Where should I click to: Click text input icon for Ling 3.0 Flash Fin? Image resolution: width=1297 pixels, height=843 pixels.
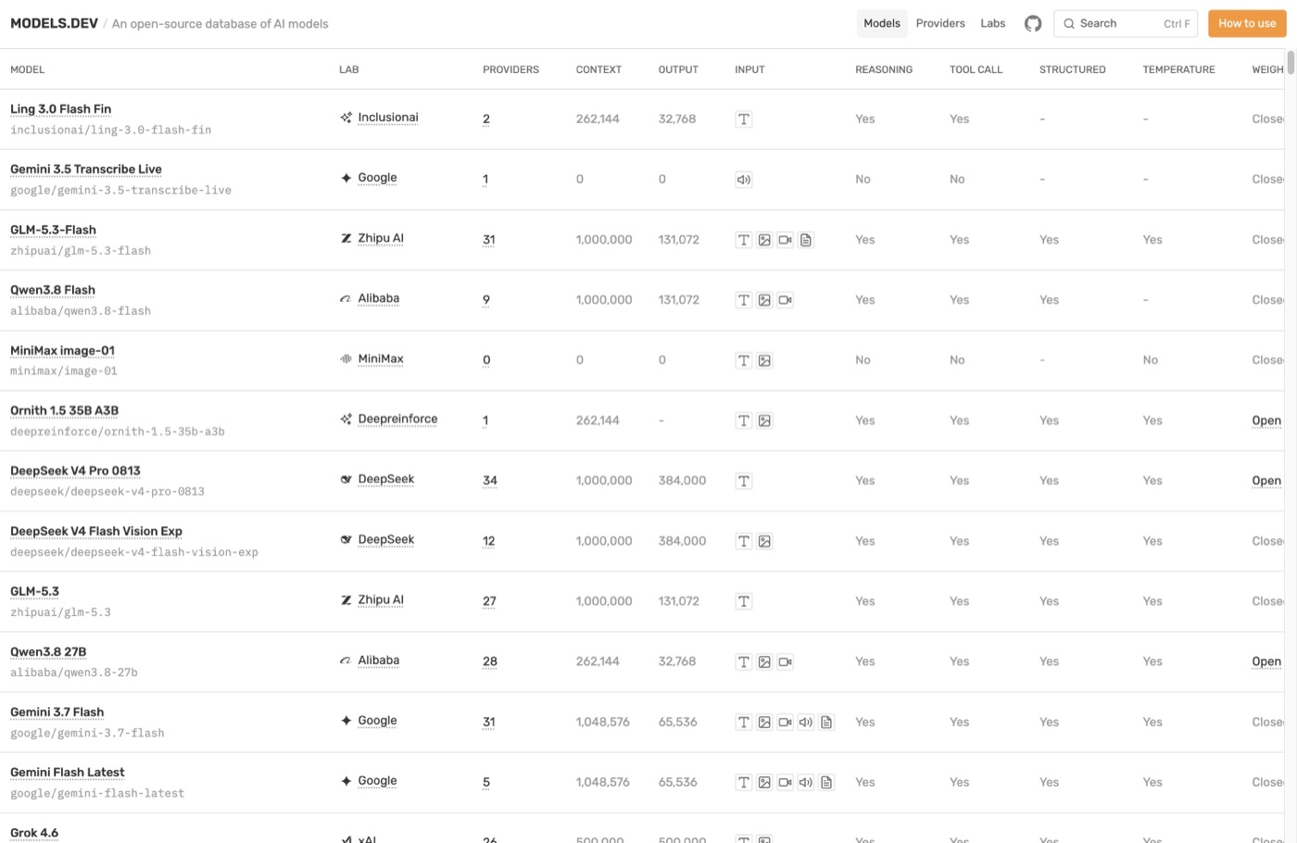tap(744, 119)
